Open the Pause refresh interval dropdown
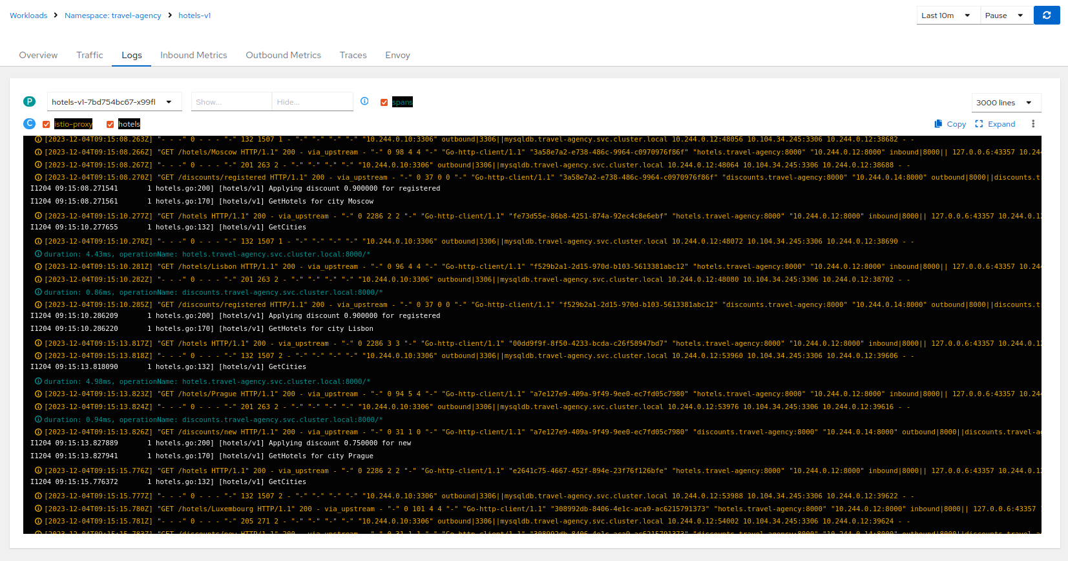This screenshot has height=561, width=1068. [1005, 16]
